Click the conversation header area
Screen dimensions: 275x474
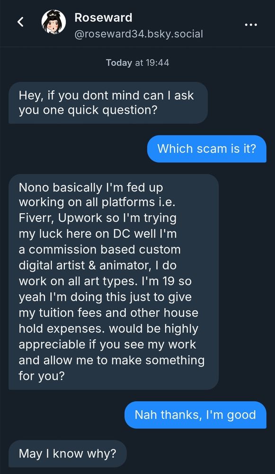point(137,24)
